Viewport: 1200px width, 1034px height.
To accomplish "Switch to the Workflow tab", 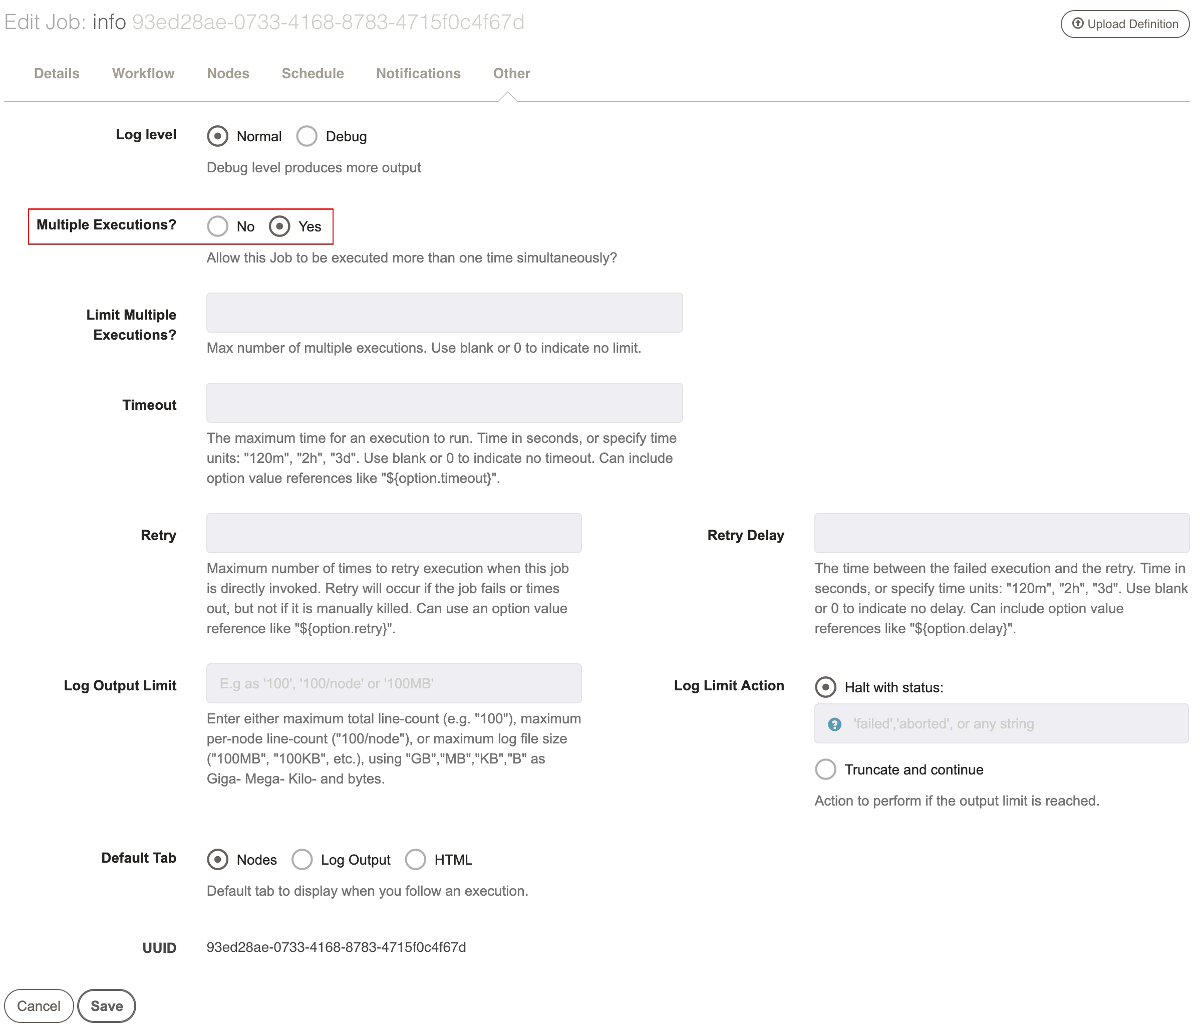I will click(143, 74).
